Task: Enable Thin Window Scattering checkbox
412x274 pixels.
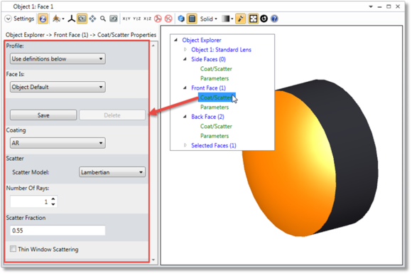Action: [x=13, y=248]
